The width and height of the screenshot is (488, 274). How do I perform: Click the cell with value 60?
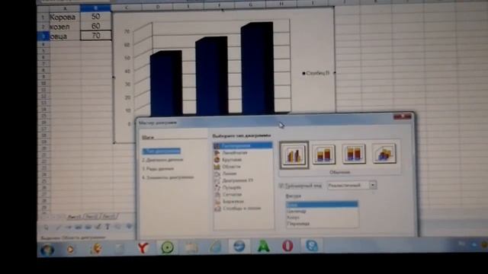(x=96, y=27)
